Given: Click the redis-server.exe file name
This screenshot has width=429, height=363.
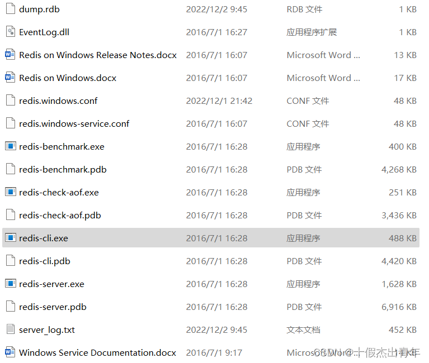Looking at the screenshot, I should point(51,284).
